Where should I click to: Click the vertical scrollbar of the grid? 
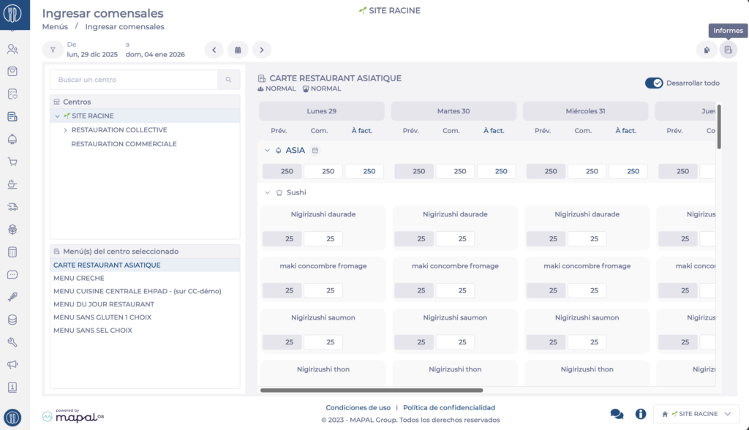pos(719,127)
